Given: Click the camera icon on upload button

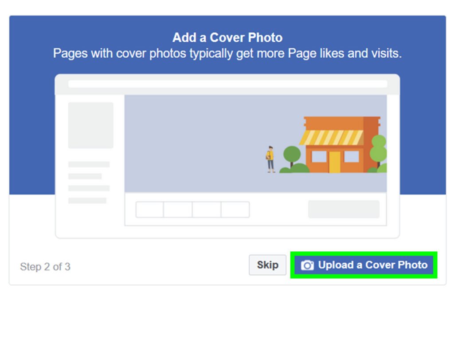Looking at the screenshot, I should coord(307,265).
